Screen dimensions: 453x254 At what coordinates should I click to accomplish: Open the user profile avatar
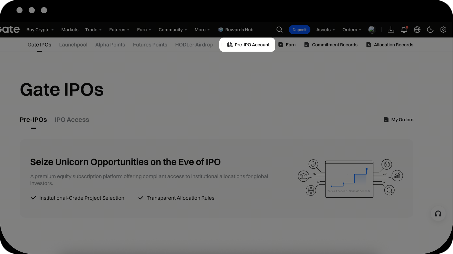coord(372,30)
